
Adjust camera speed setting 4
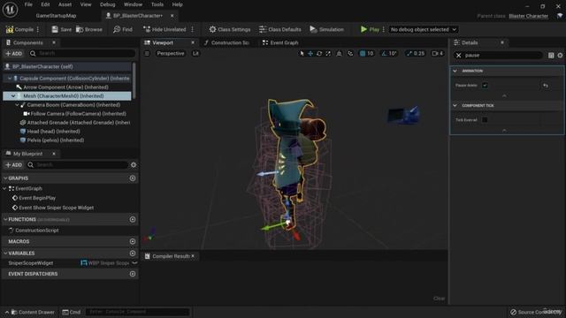point(438,53)
